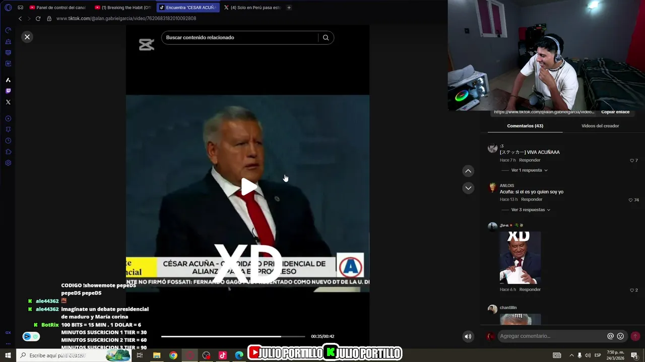The image size is (645, 362).
Task: Show hidden system tray icons chevron
Action: [571, 355]
